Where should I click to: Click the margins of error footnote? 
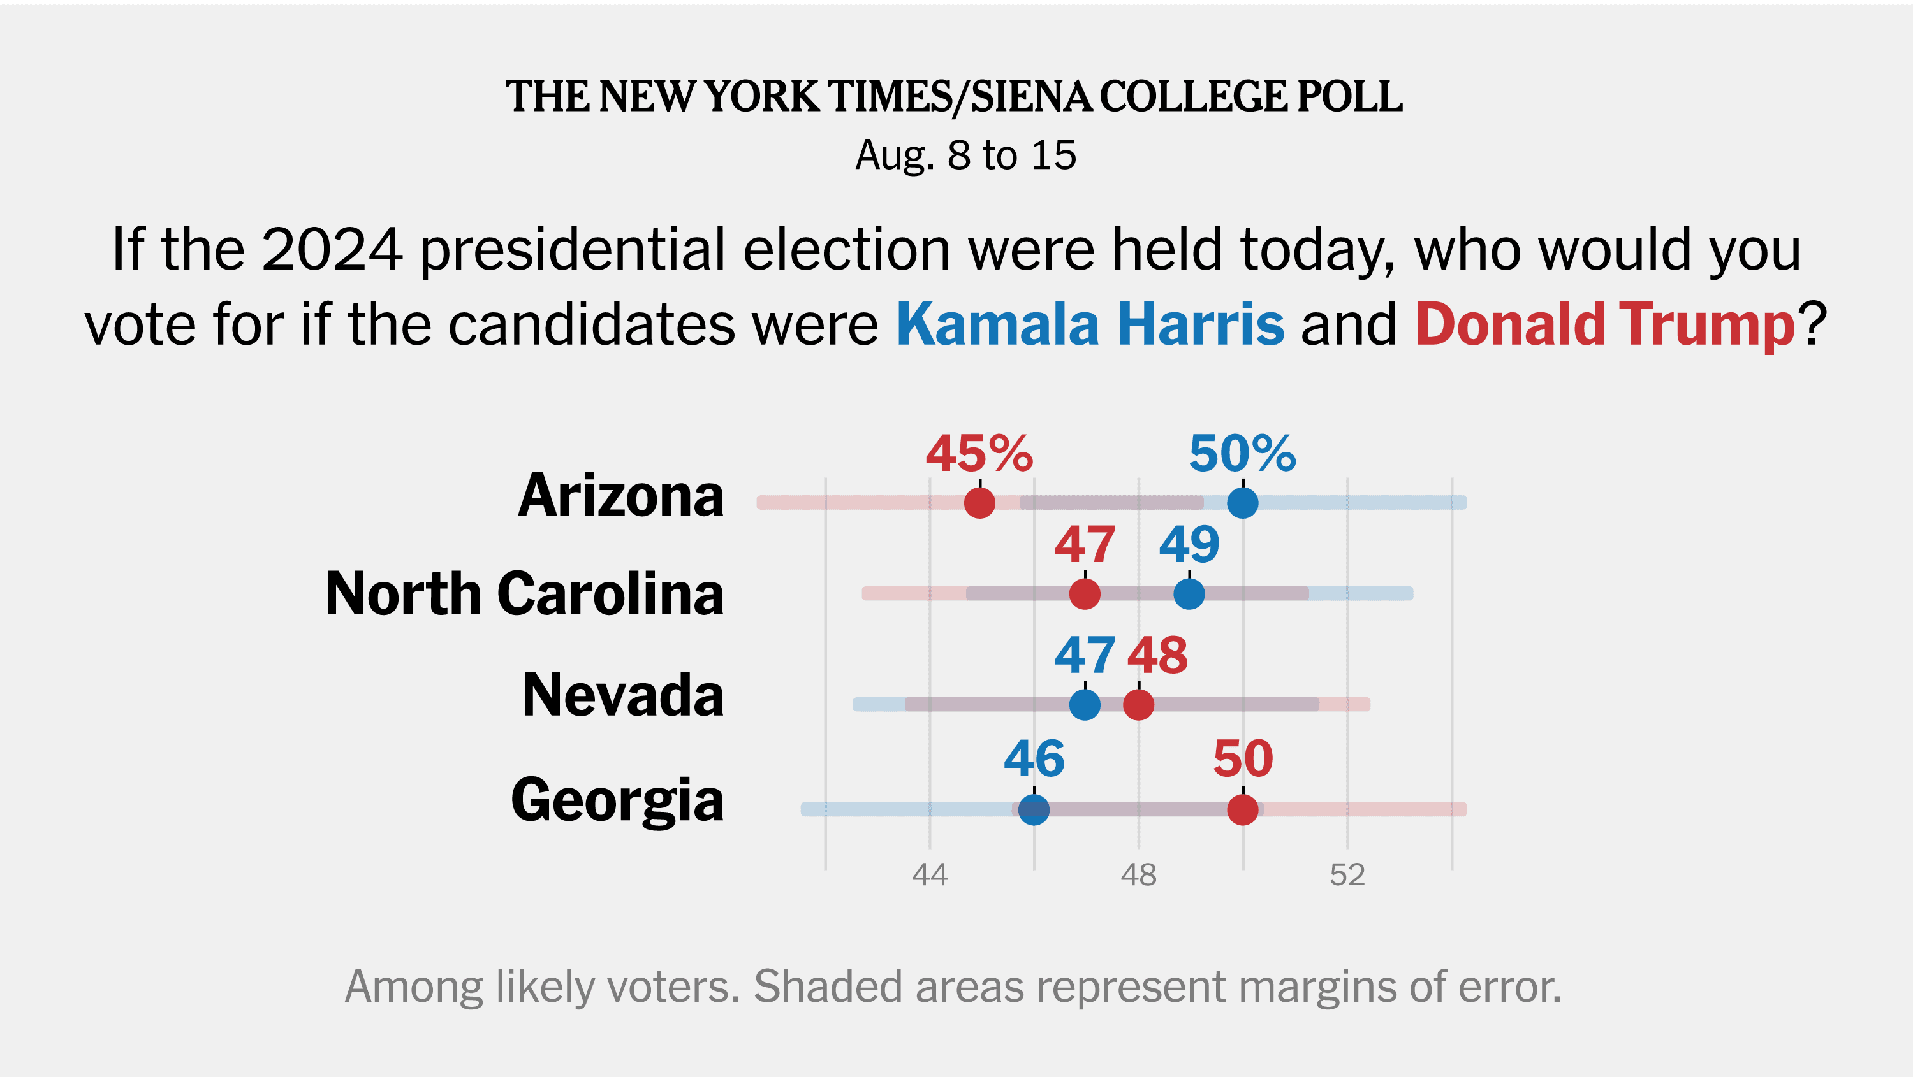[x=953, y=988]
